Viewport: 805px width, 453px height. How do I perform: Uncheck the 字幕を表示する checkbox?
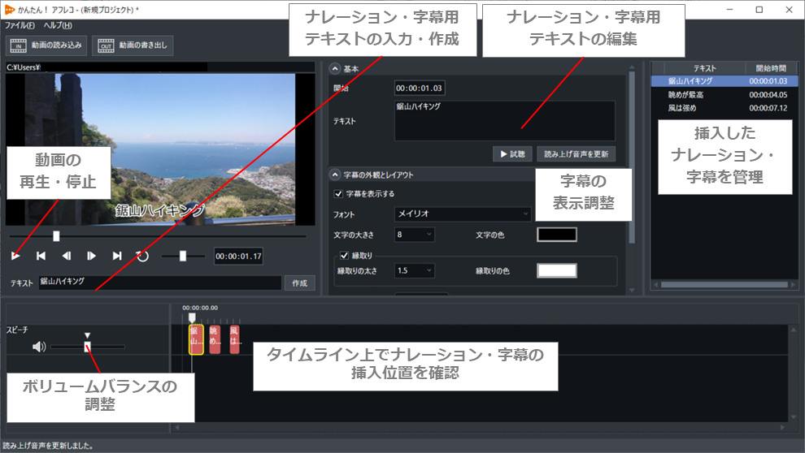(339, 194)
